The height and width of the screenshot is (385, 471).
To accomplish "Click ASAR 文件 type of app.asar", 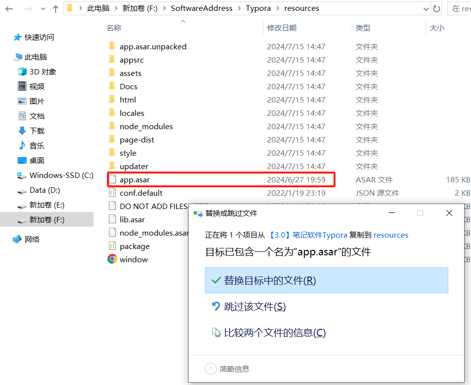I will click(374, 179).
